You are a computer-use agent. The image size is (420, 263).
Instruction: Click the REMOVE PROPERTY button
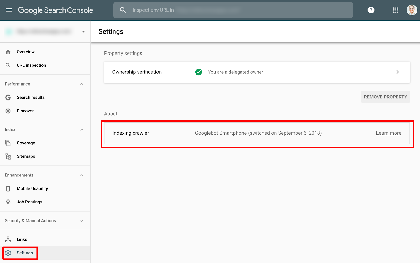pyautogui.click(x=385, y=97)
